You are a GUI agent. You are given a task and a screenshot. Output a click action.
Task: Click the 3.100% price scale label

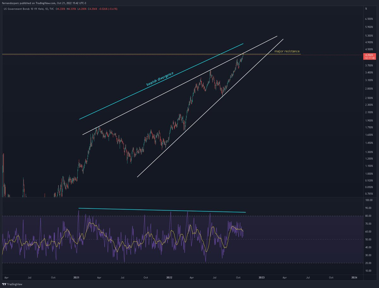coord(369,80)
